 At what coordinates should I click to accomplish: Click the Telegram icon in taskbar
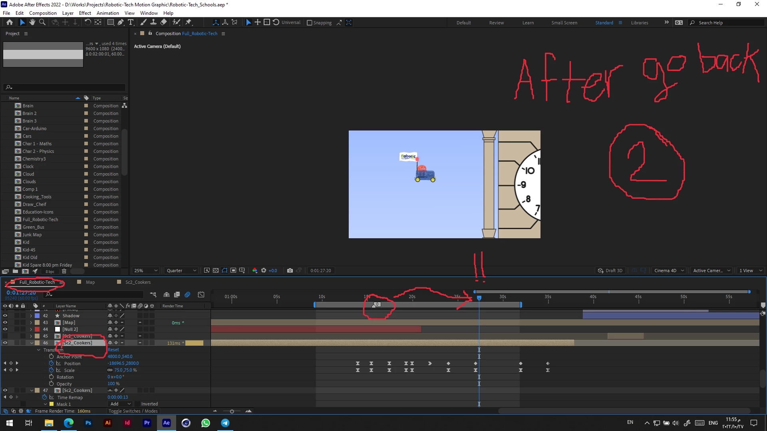click(x=225, y=423)
